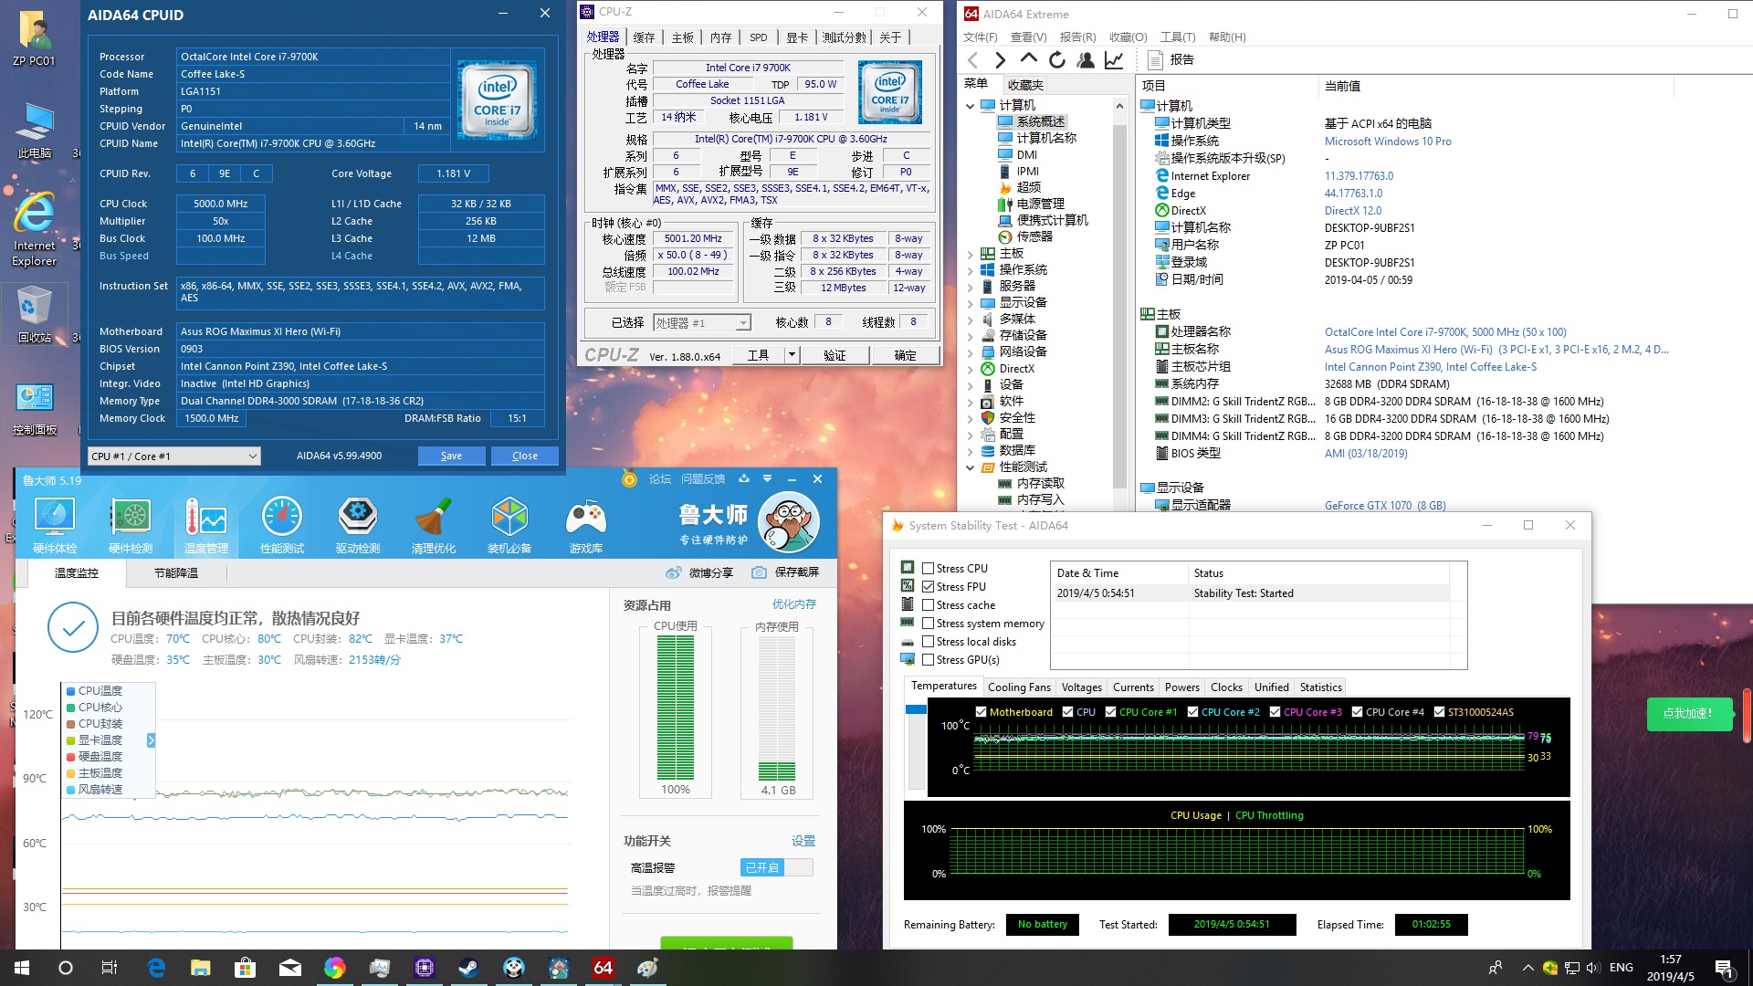Switch to the Cooling Fans tab
This screenshot has height=986, width=1753.
(x=1018, y=687)
